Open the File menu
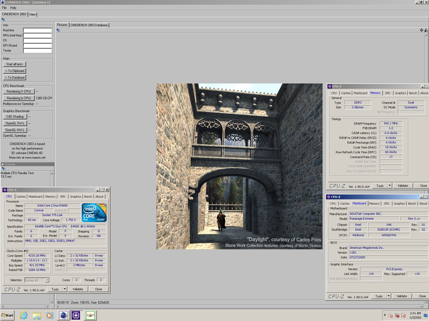 click(x=4, y=8)
